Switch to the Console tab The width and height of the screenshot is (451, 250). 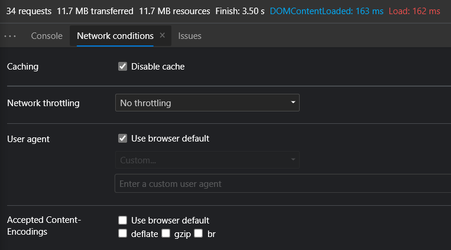click(47, 36)
